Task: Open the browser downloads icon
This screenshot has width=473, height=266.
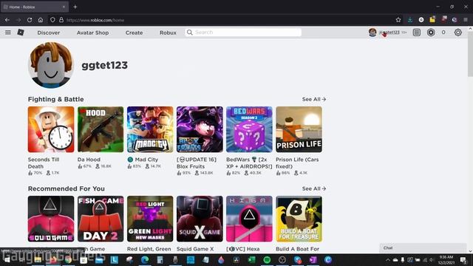Action: coord(410,20)
